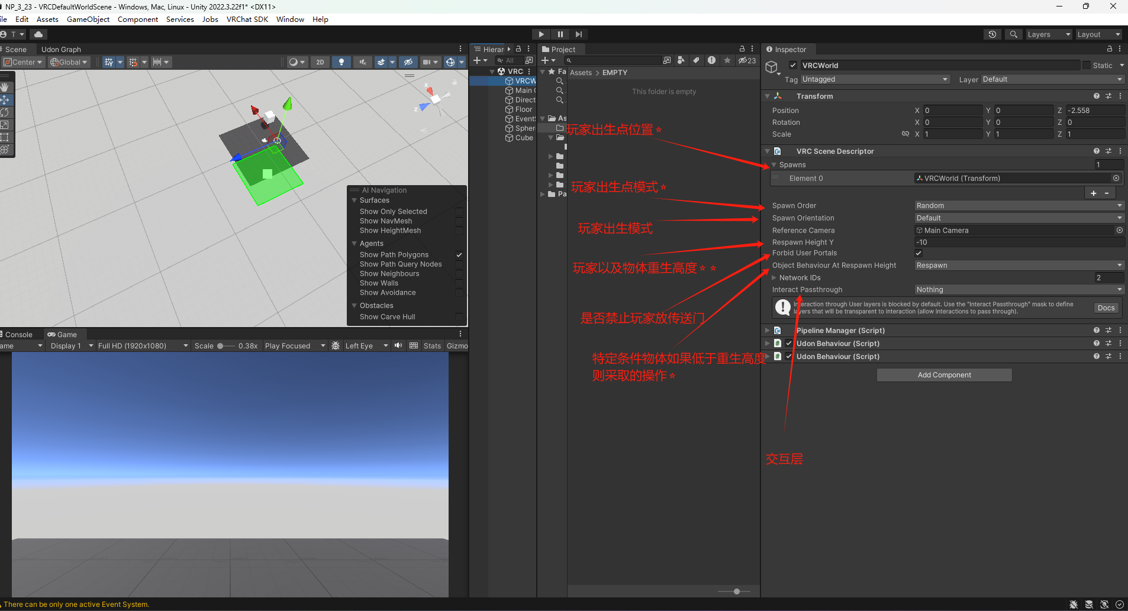The image size is (1128, 611).
Task: Toggle 2D view in the Scene toolbar
Action: click(320, 62)
